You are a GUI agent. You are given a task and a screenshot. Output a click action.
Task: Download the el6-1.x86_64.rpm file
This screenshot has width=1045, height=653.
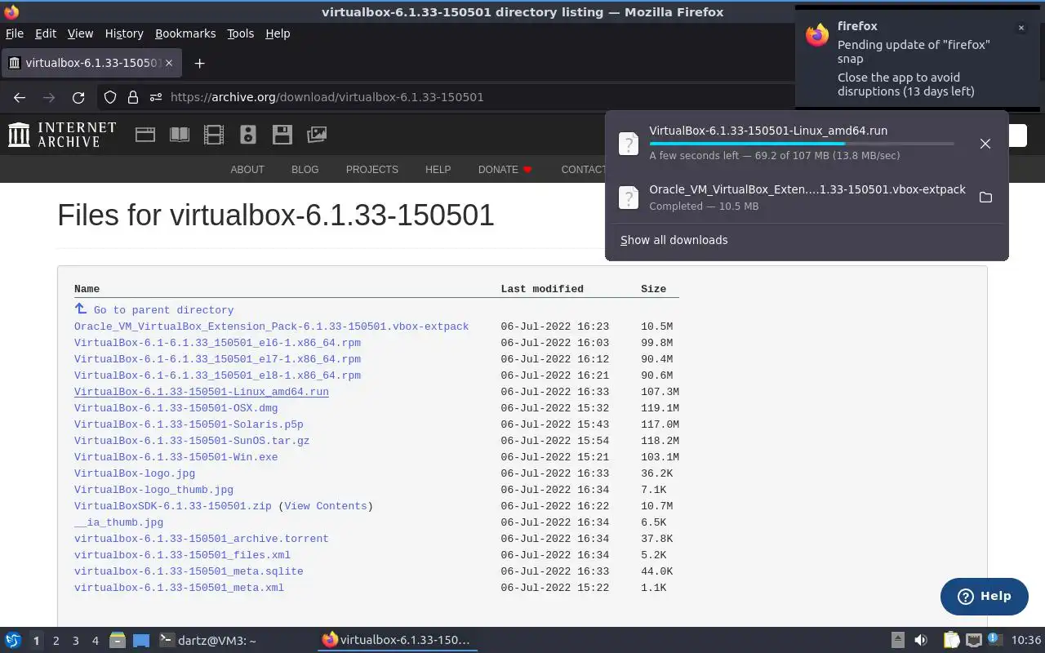point(217,343)
